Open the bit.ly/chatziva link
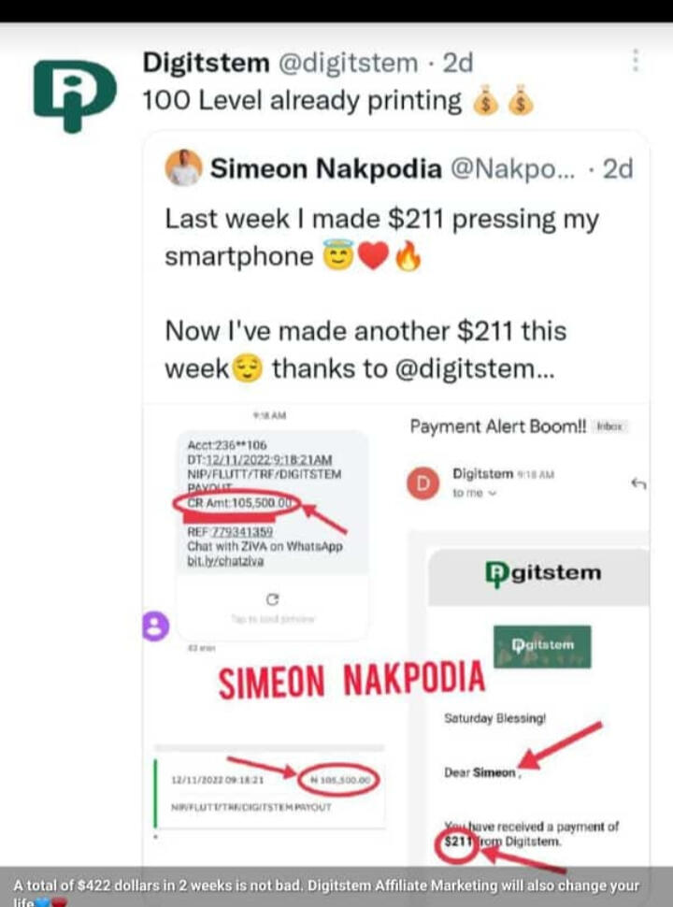Viewport: 673px width, 907px height. [x=227, y=559]
